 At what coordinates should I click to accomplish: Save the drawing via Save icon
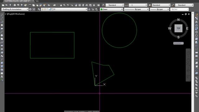[x=10, y=5]
